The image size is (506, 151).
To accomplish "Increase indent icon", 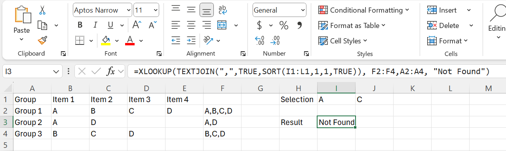I will (191, 40).
